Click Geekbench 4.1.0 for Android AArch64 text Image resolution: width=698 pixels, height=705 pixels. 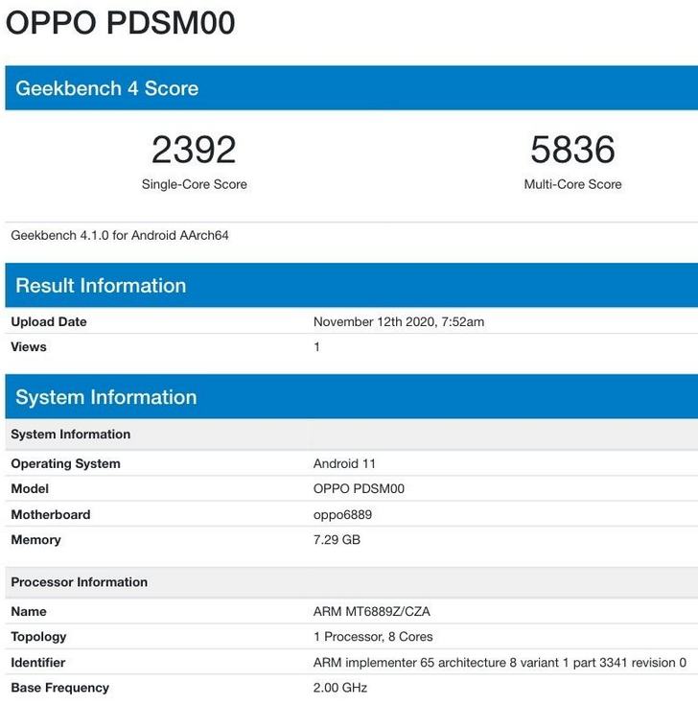point(120,235)
